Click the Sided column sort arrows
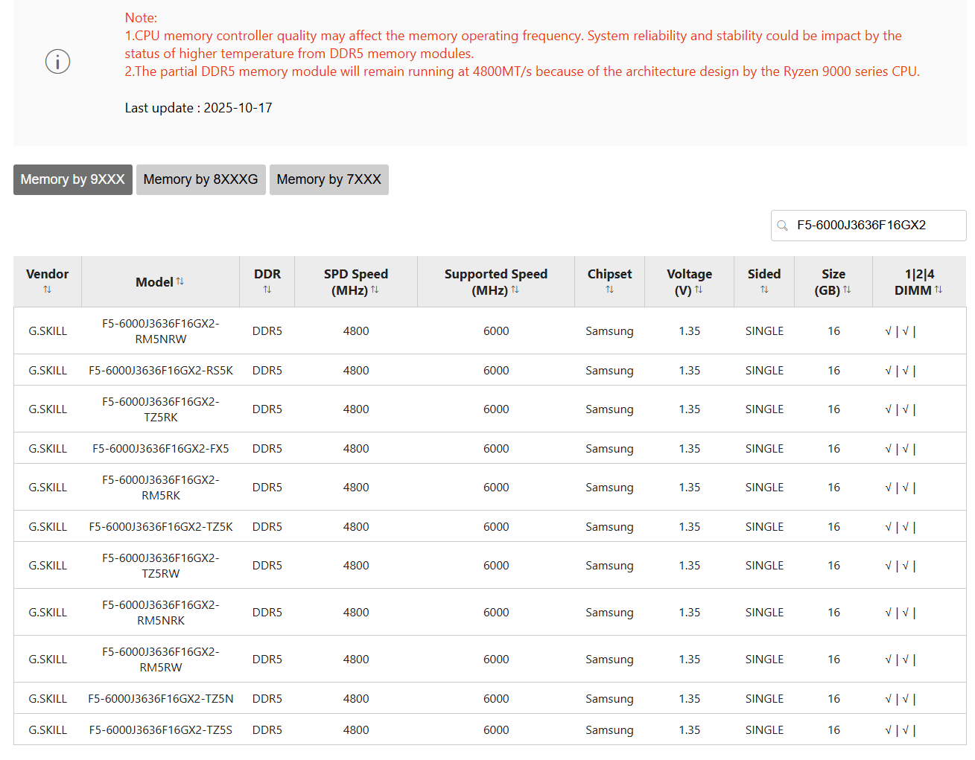The height and width of the screenshot is (760, 975). (764, 290)
